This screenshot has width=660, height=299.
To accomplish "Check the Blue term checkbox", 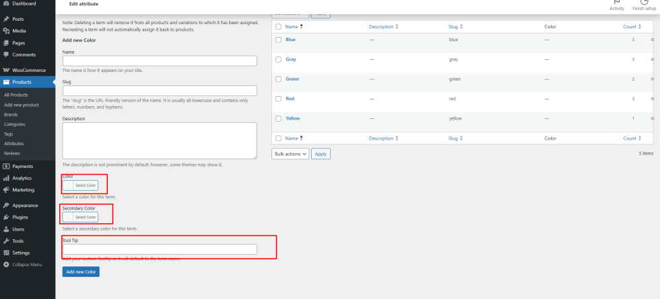I will pyautogui.click(x=278, y=40).
